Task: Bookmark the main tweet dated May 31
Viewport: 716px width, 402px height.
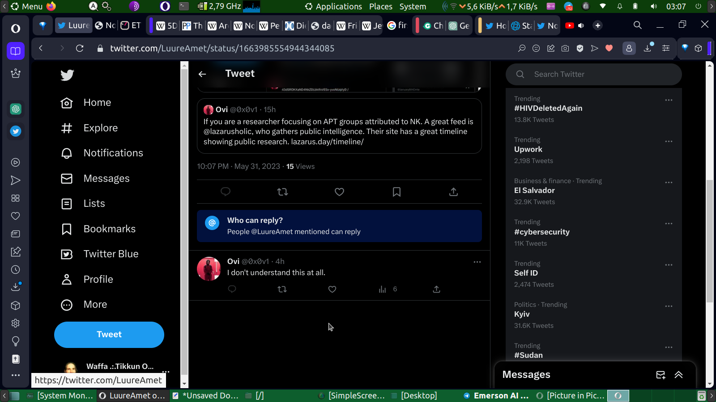Action: (396, 192)
